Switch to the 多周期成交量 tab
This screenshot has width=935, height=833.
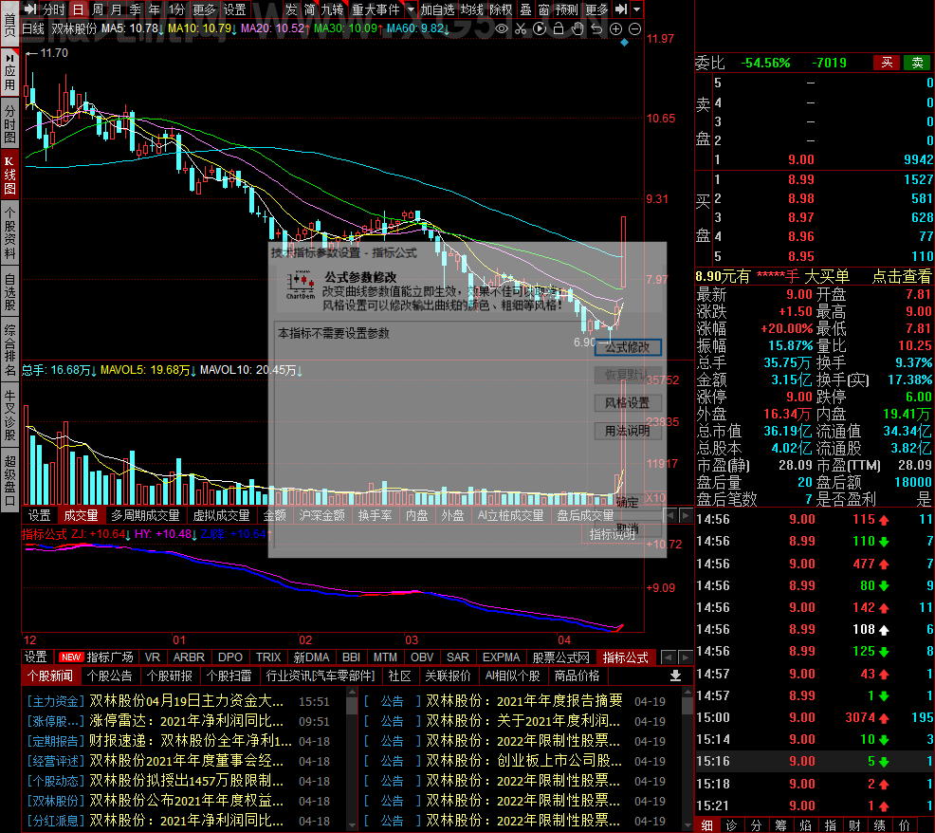(x=145, y=515)
